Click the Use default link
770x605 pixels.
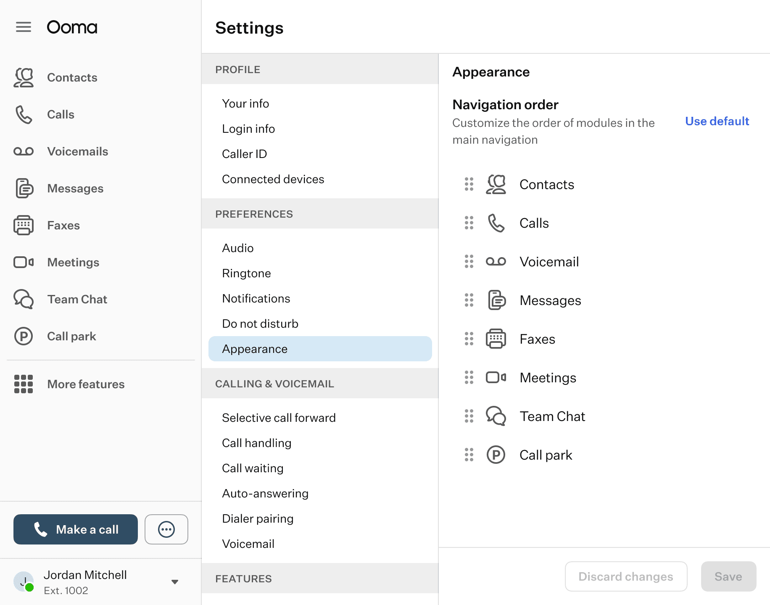717,121
